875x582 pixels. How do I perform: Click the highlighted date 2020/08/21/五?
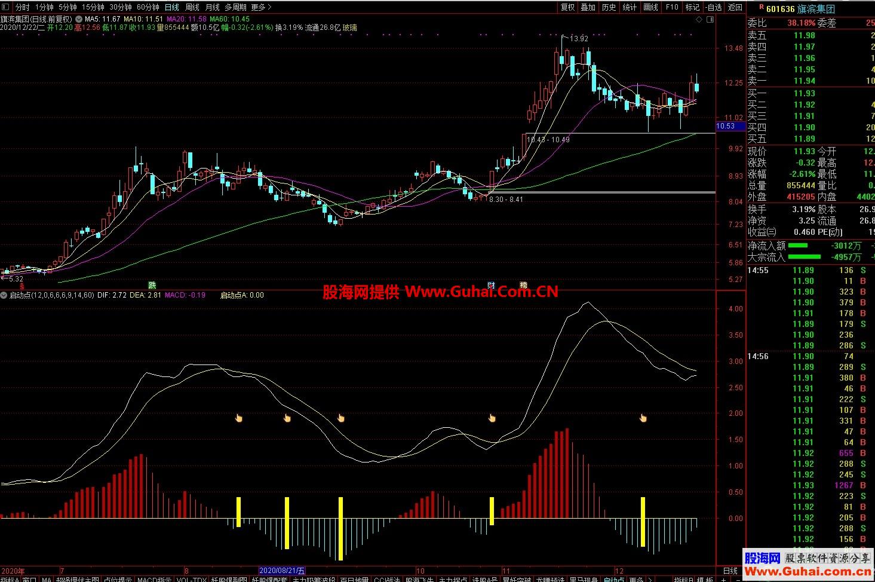(282, 571)
